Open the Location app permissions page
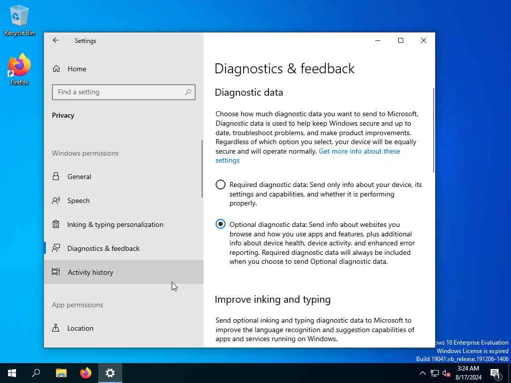This screenshot has height=383, width=511. tap(124, 328)
